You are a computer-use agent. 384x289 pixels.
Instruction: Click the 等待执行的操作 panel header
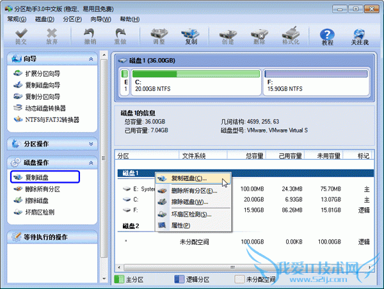coord(52,237)
